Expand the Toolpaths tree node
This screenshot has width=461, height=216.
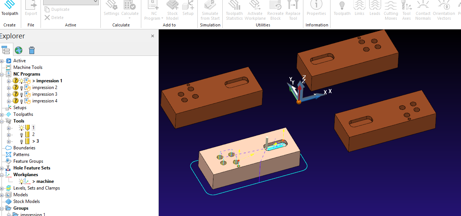(2, 114)
